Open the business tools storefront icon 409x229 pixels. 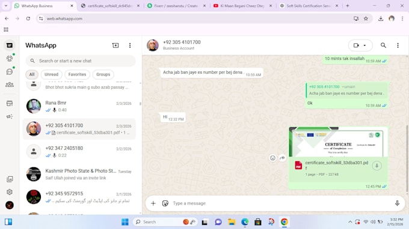(10, 103)
